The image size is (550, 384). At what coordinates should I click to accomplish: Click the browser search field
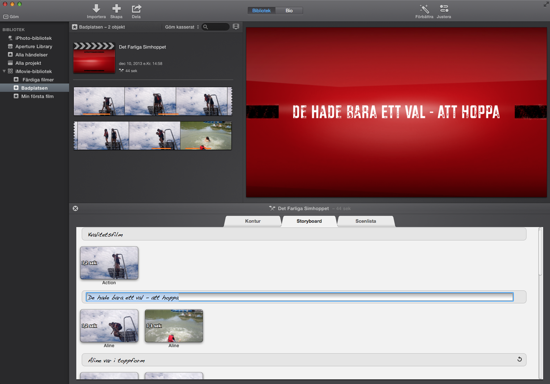coord(216,27)
